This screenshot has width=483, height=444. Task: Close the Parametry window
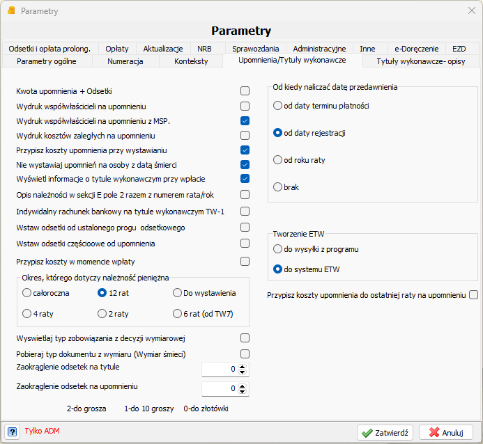coord(472,10)
